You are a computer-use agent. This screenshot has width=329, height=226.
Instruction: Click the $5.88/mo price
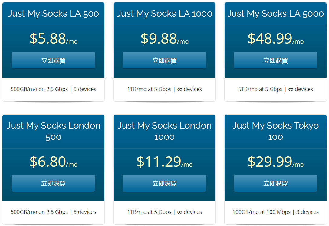53,39
